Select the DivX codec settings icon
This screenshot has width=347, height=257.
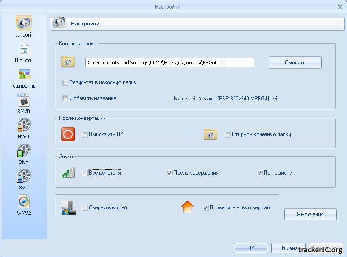point(24,151)
